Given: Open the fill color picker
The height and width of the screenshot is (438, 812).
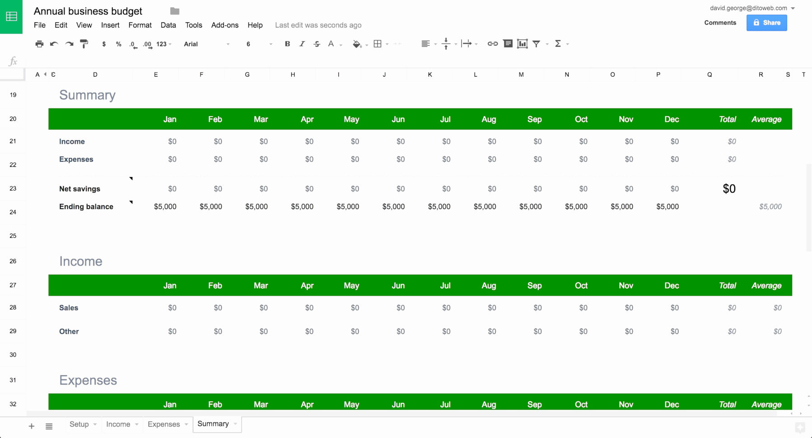Looking at the screenshot, I should (357, 44).
